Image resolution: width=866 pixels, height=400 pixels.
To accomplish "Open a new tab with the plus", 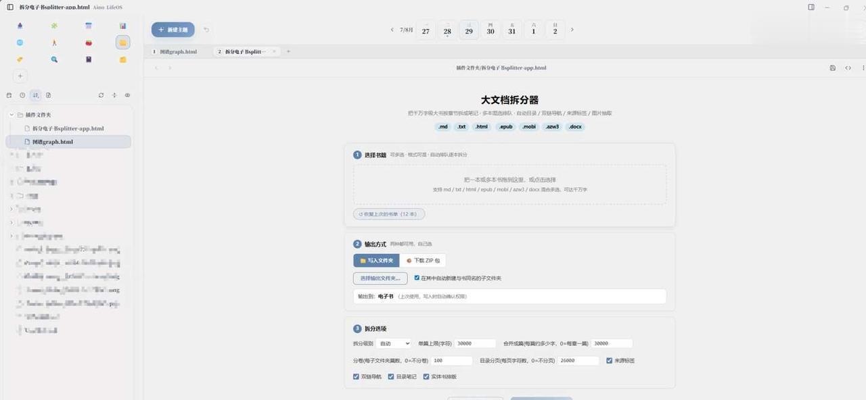I will 288,51.
